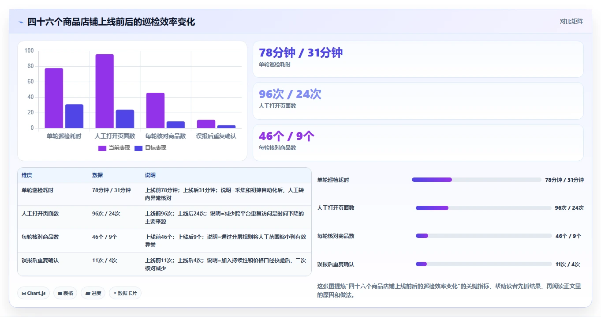Click the blue 单轮巡检耗时 bar in the chart
601x317 pixels.
pos(74,116)
